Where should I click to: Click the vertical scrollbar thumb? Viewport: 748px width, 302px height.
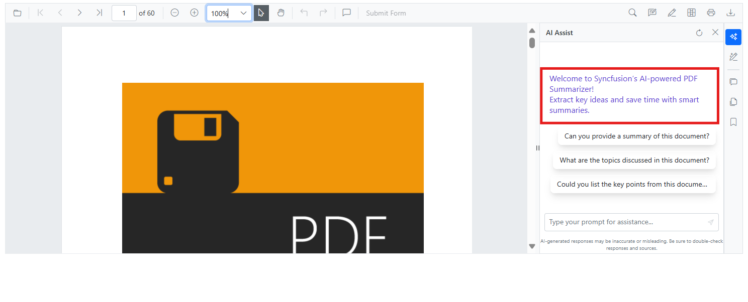(532, 43)
